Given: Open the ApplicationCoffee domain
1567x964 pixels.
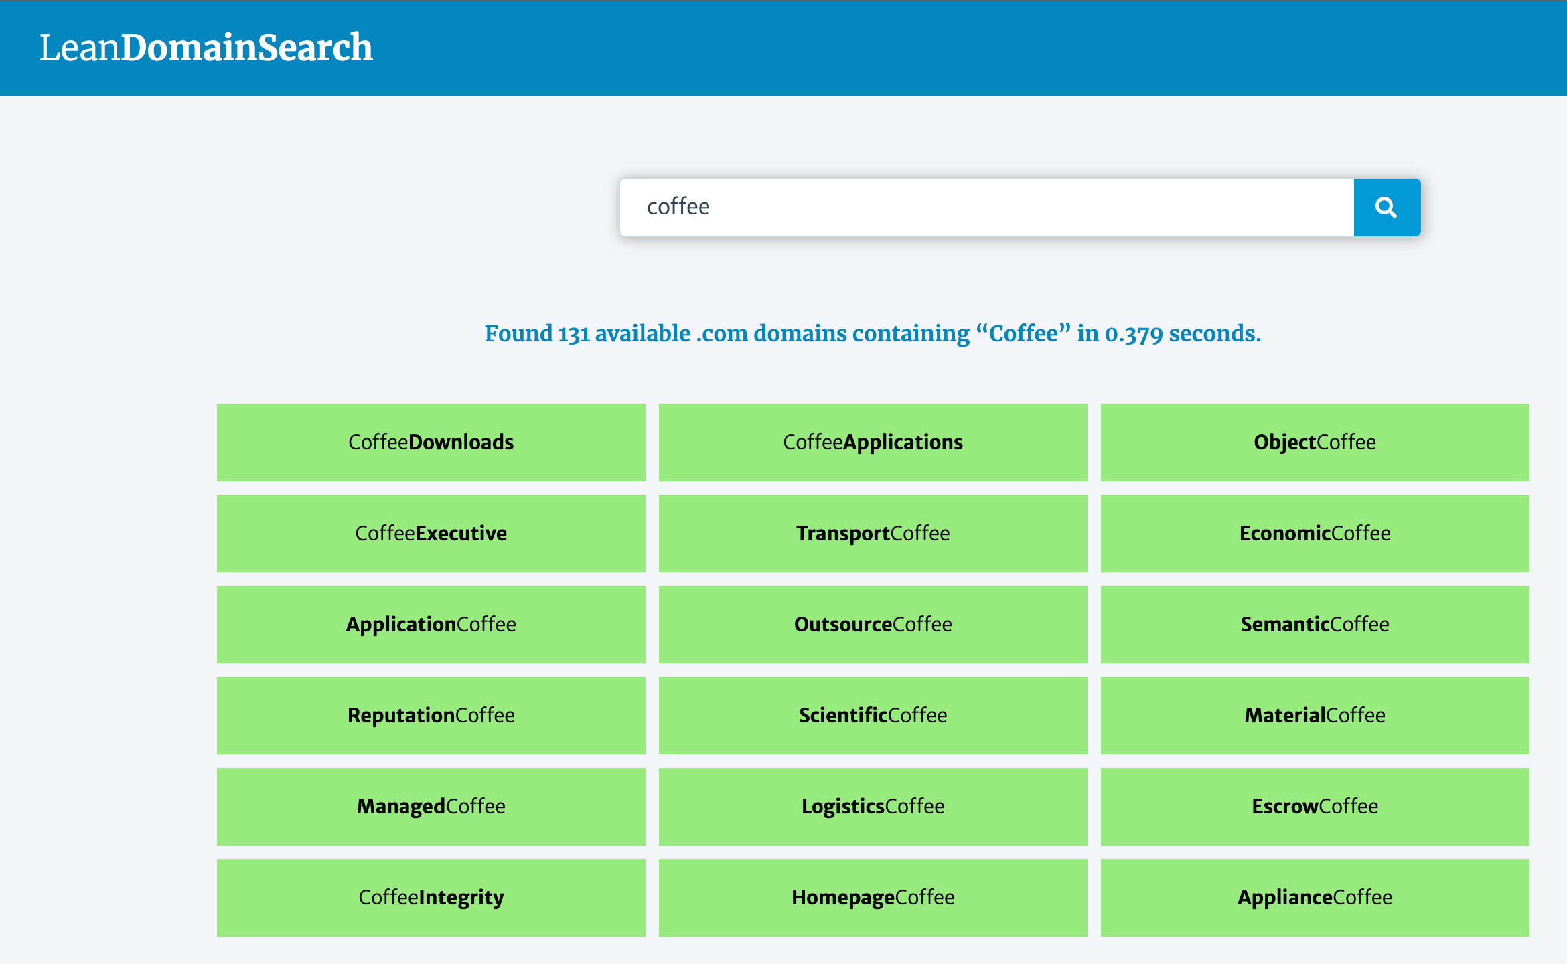Looking at the screenshot, I should pos(431,625).
